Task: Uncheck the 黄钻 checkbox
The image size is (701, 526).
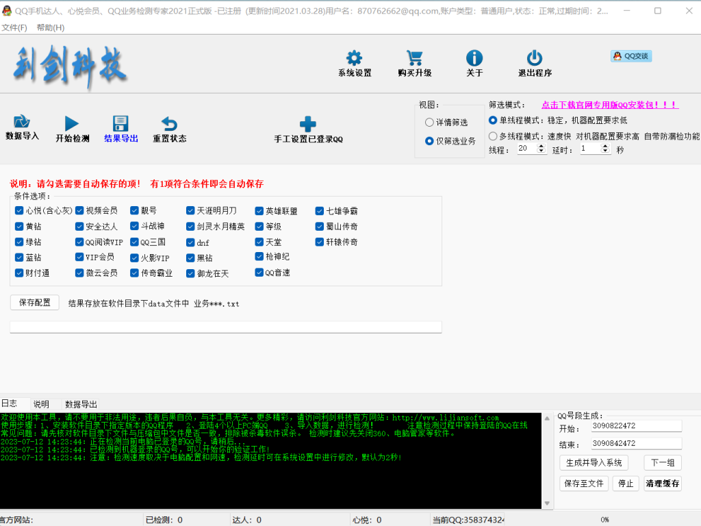Action: [19, 227]
